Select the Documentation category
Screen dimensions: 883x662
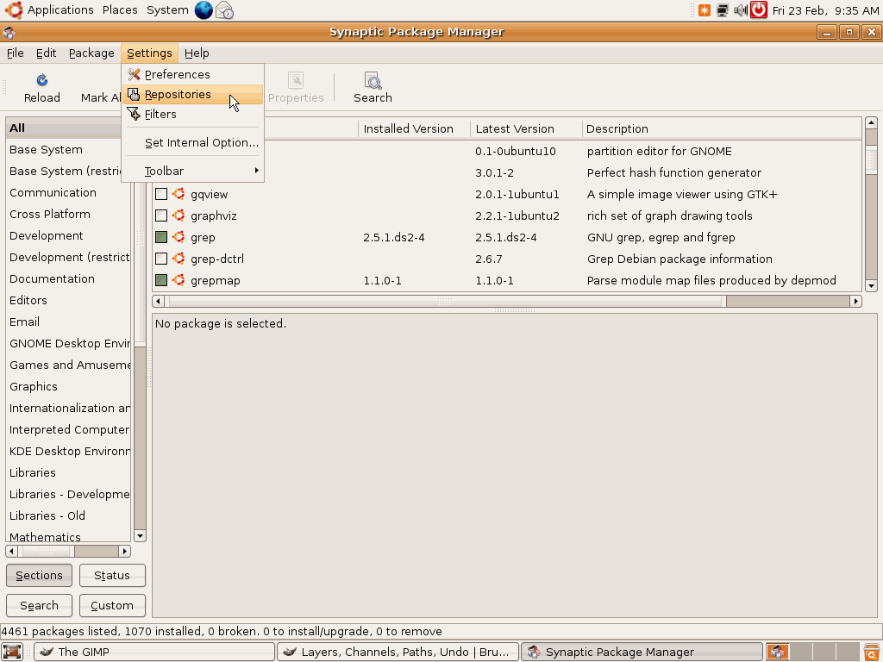click(x=68, y=278)
